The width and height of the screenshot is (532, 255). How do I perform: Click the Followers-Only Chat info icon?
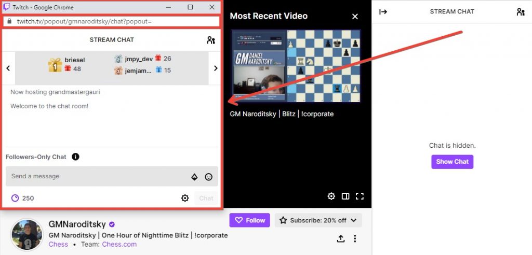pyautogui.click(x=75, y=157)
